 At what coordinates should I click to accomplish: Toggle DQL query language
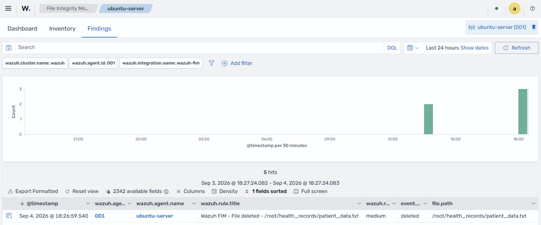(392, 48)
